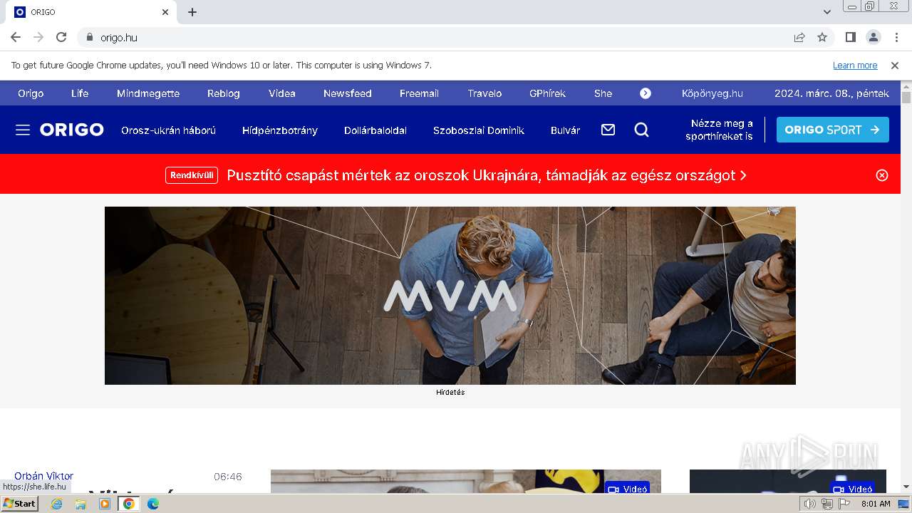912x513 pixels.
Task: Open the Orbán Viktor article tag
Action: coord(43,476)
